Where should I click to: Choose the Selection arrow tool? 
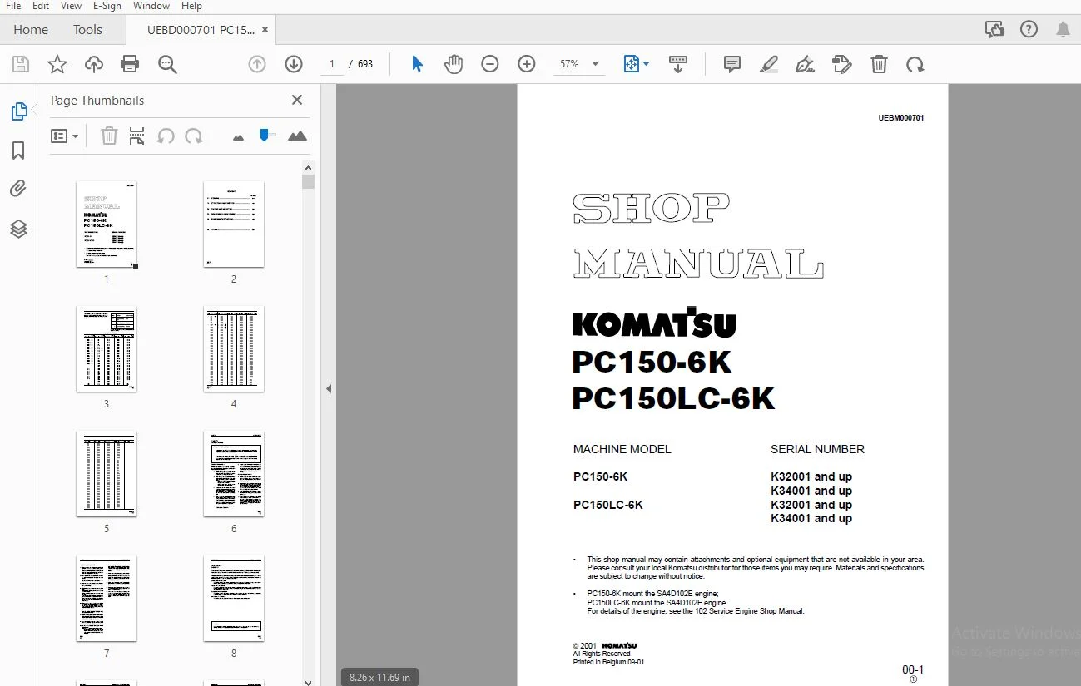[417, 64]
